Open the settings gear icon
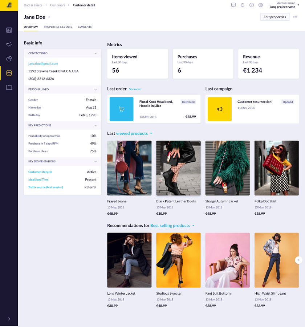 (261, 5)
